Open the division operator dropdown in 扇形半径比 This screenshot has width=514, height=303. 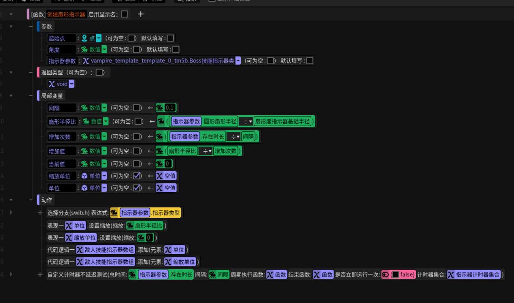tap(246, 121)
